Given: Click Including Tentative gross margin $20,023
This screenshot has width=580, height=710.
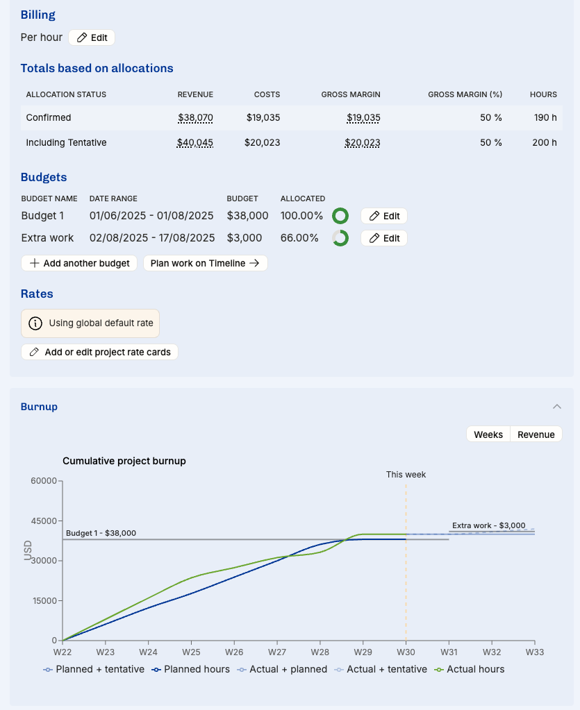Looking at the screenshot, I should [x=362, y=143].
